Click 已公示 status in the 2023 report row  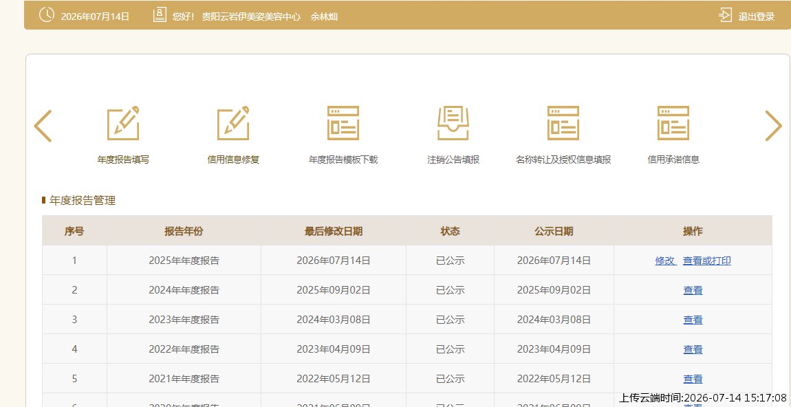(x=450, y=320)
